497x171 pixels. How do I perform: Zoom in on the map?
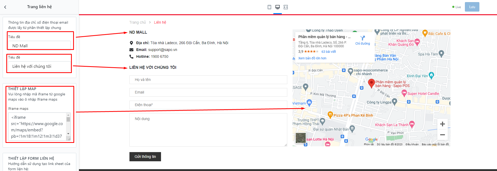[x=442, y=124]
